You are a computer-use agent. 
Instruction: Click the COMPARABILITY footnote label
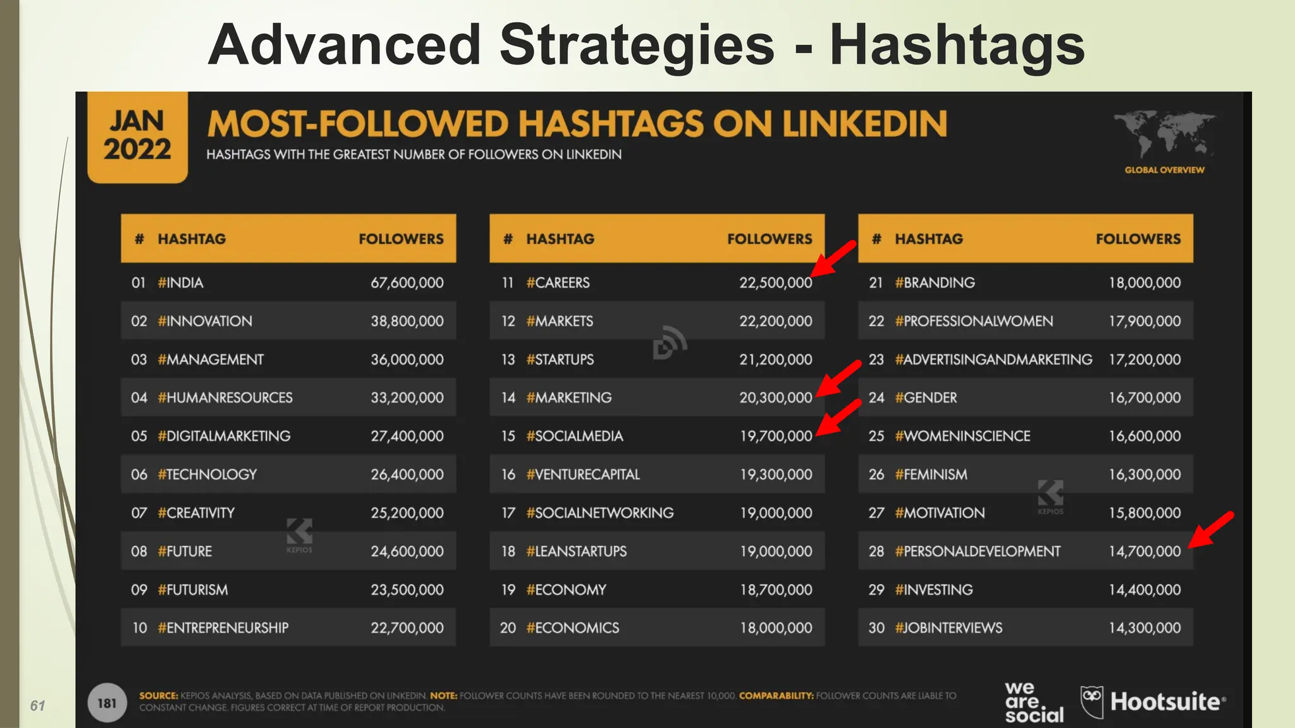tap(776, 695)
